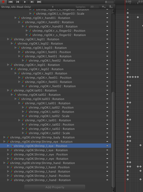Select the Shrimp_r_hand Rotation row
The width and height of the screenshot is (143, 192).
[x=56, y=180]
